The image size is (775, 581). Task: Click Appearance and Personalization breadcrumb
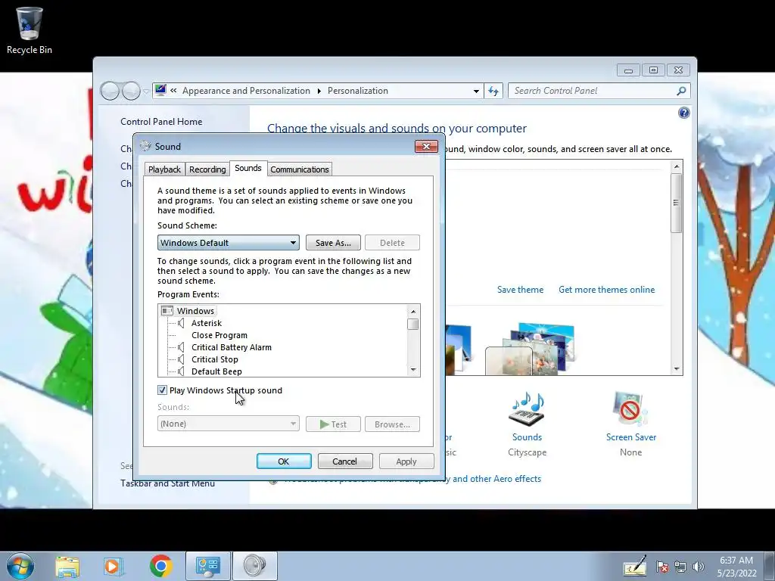click(x=246, y=91)
